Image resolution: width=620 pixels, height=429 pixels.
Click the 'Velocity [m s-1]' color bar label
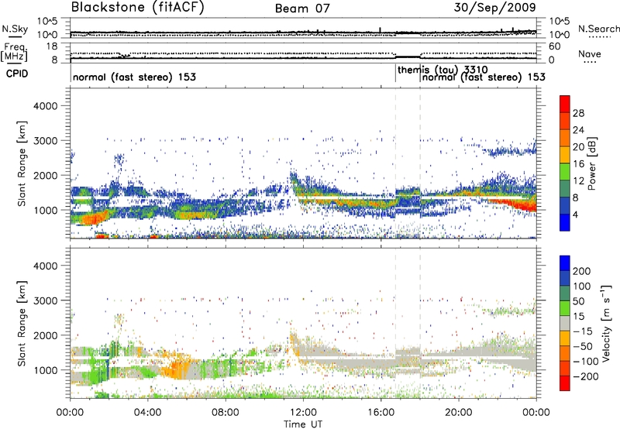(606, 323)
